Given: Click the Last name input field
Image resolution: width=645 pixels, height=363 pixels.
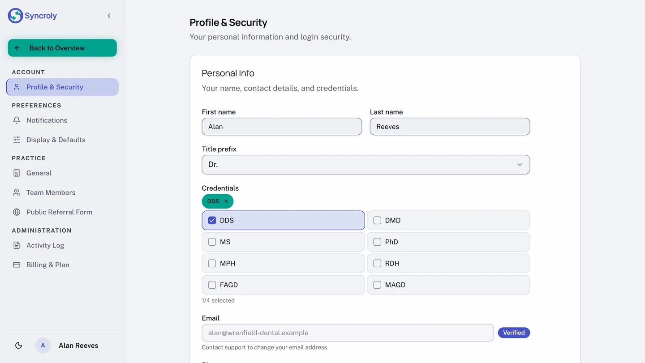Looking at the screenshot, I should [450, 127].
